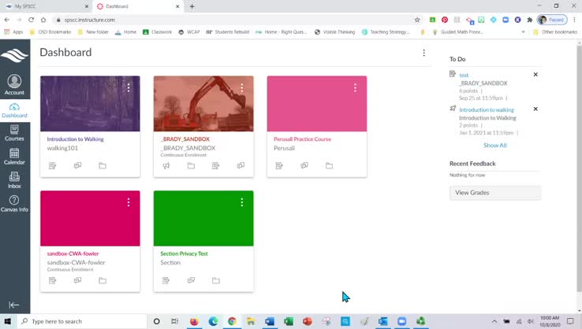Screen dimensions: 582x329
Task: Collapse the global navigation sidebar
Action: [13, 305]
